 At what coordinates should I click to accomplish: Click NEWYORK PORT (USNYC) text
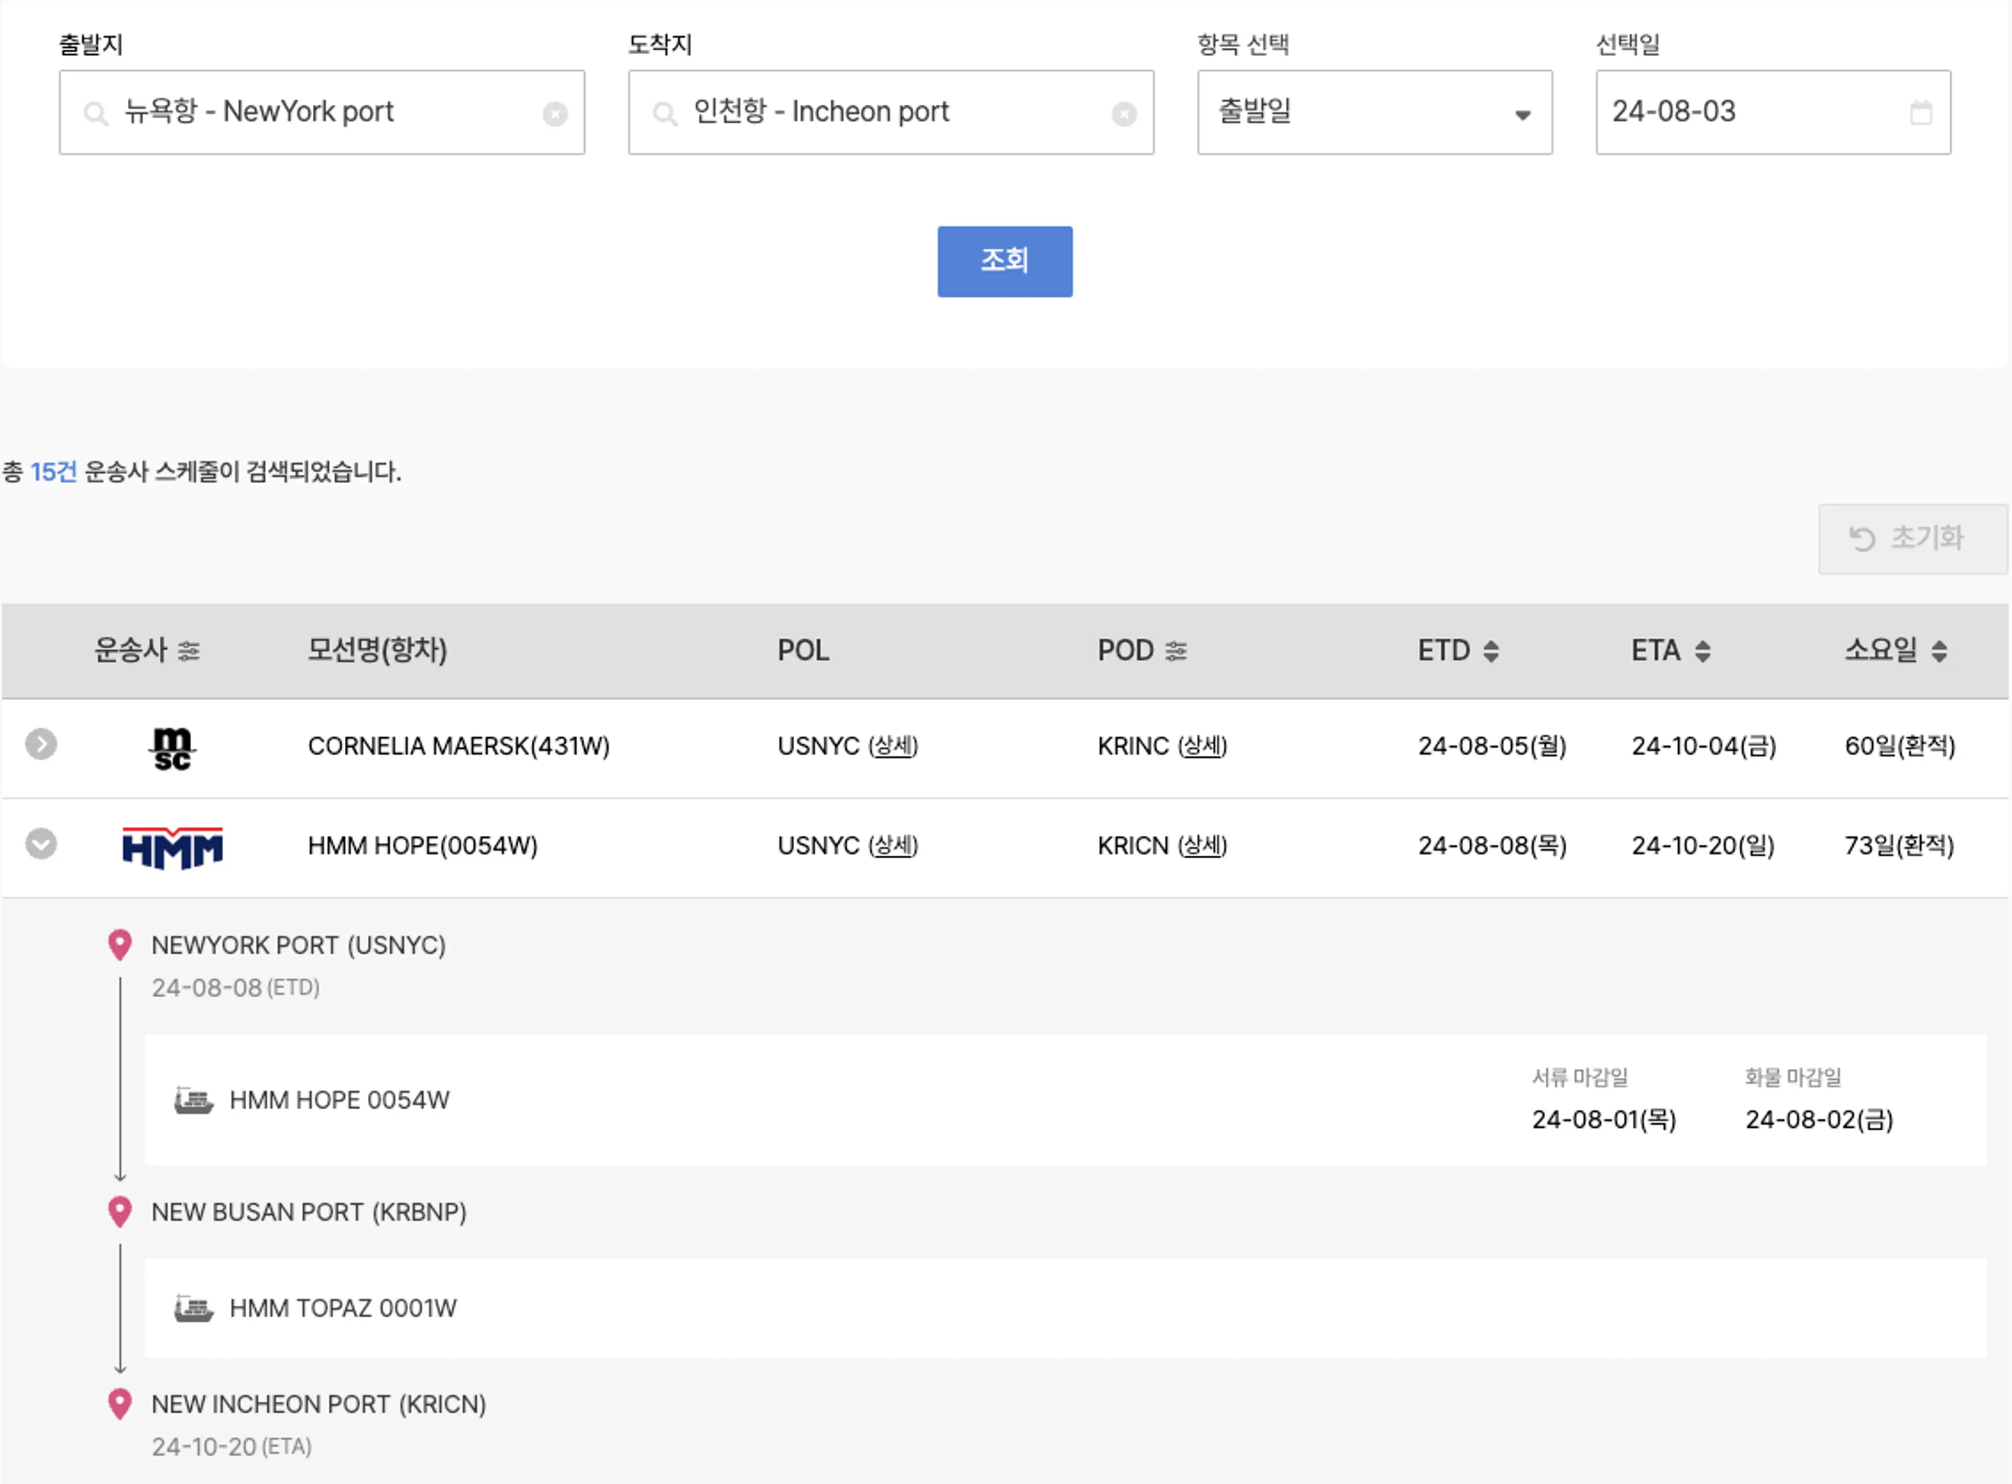coord(298,946)
